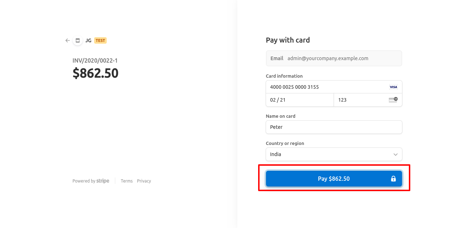The width and height of the screenshot is (469, 228).
Task: Focus the Name on card field
Action: point(334,127)
